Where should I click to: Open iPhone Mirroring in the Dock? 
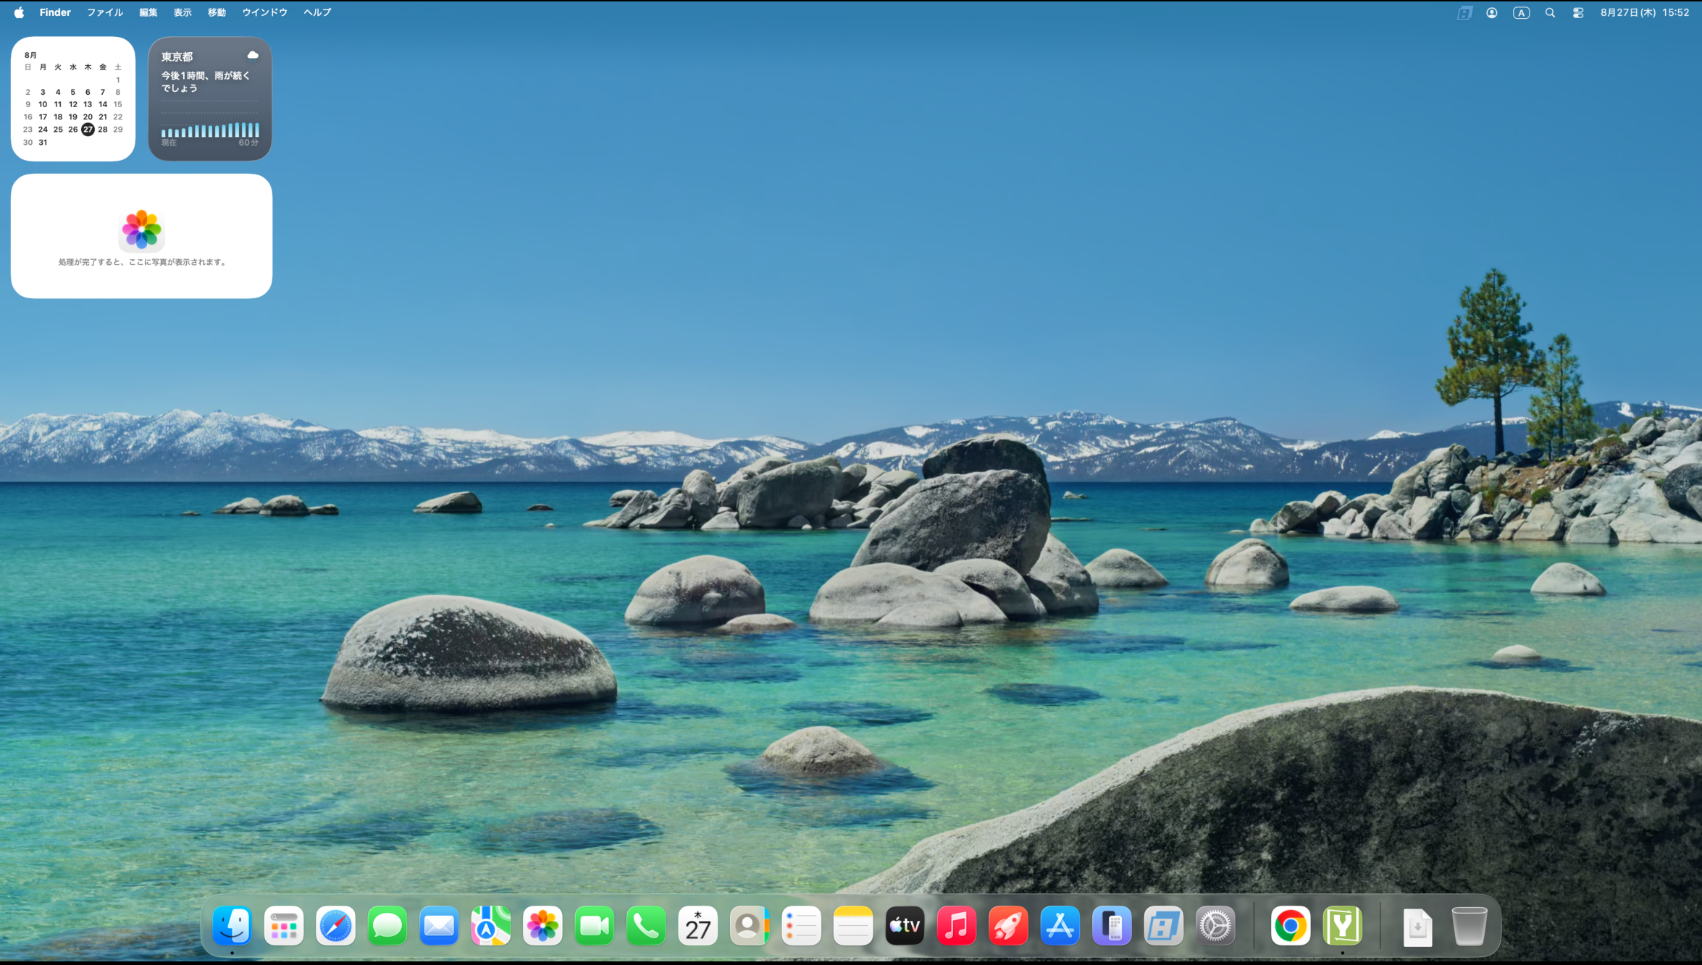point(1112,925)
